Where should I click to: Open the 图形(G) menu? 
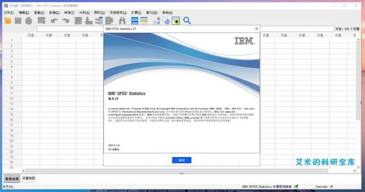coord(99,13)
